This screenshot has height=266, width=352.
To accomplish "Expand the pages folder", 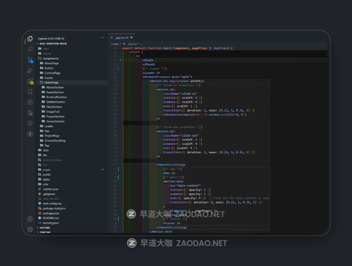I will point(46,170).
